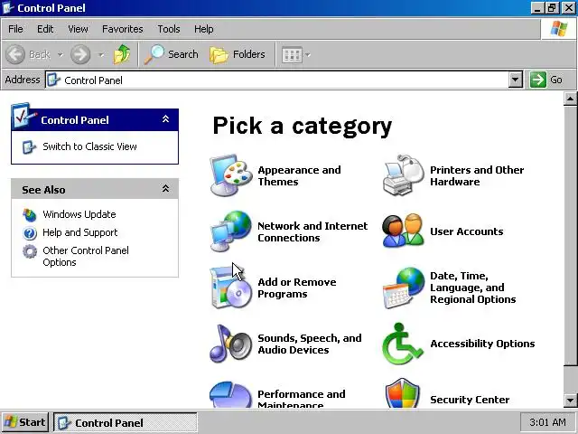Open the Edit menu
The image size is (578, 434).
[x=45, y=29]
